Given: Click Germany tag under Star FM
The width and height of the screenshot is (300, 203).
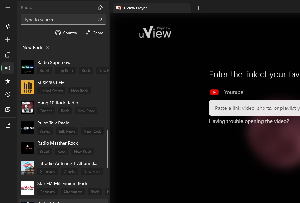Looking at the screenshot, I should (48, 192).
